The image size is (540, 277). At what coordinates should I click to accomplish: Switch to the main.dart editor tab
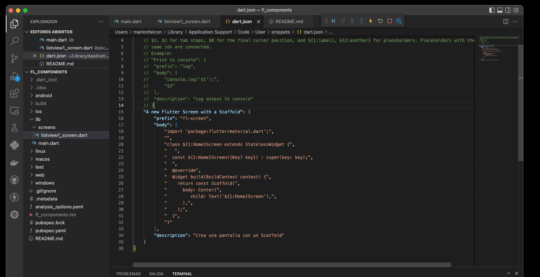(131, 22)
